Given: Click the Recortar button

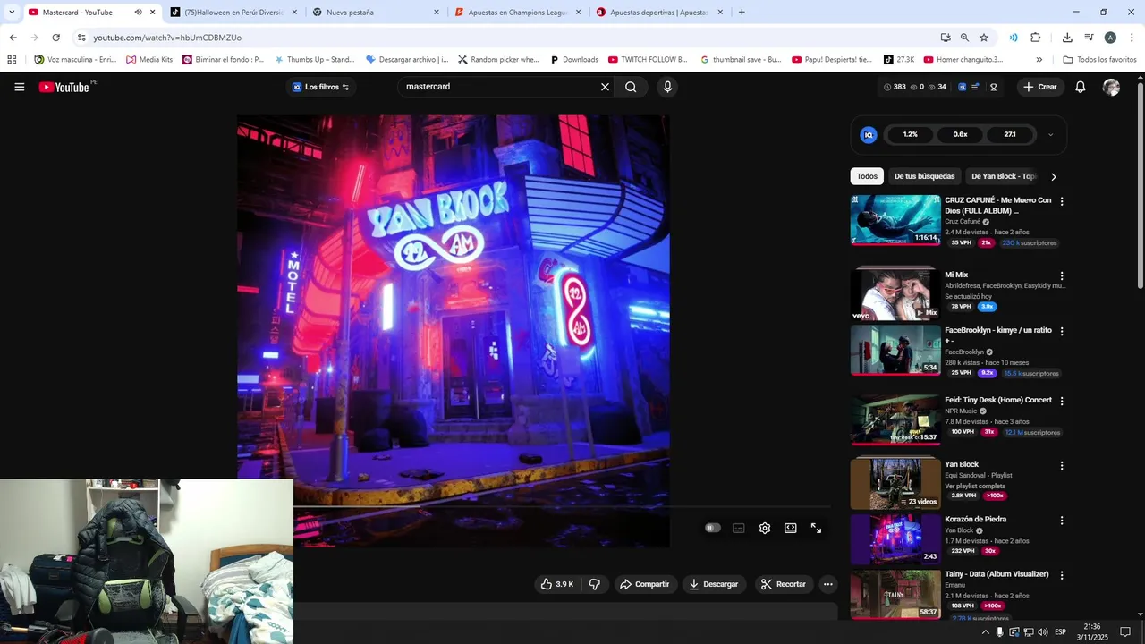Looking at the screenshot, I should [784, 584].
